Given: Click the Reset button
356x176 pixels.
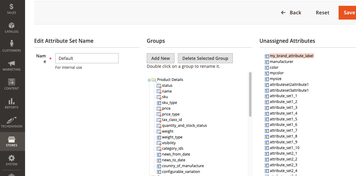Looking at the screenshot, I should click(322, 13).
